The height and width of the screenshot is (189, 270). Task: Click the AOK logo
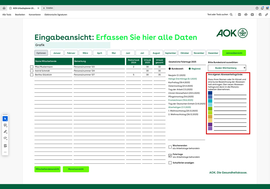[232, 33]
